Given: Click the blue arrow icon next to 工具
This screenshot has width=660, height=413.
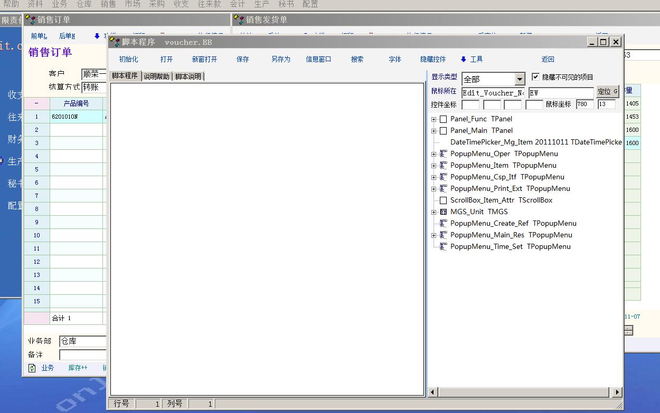Looking at the screenshot, I should [464, 59].
